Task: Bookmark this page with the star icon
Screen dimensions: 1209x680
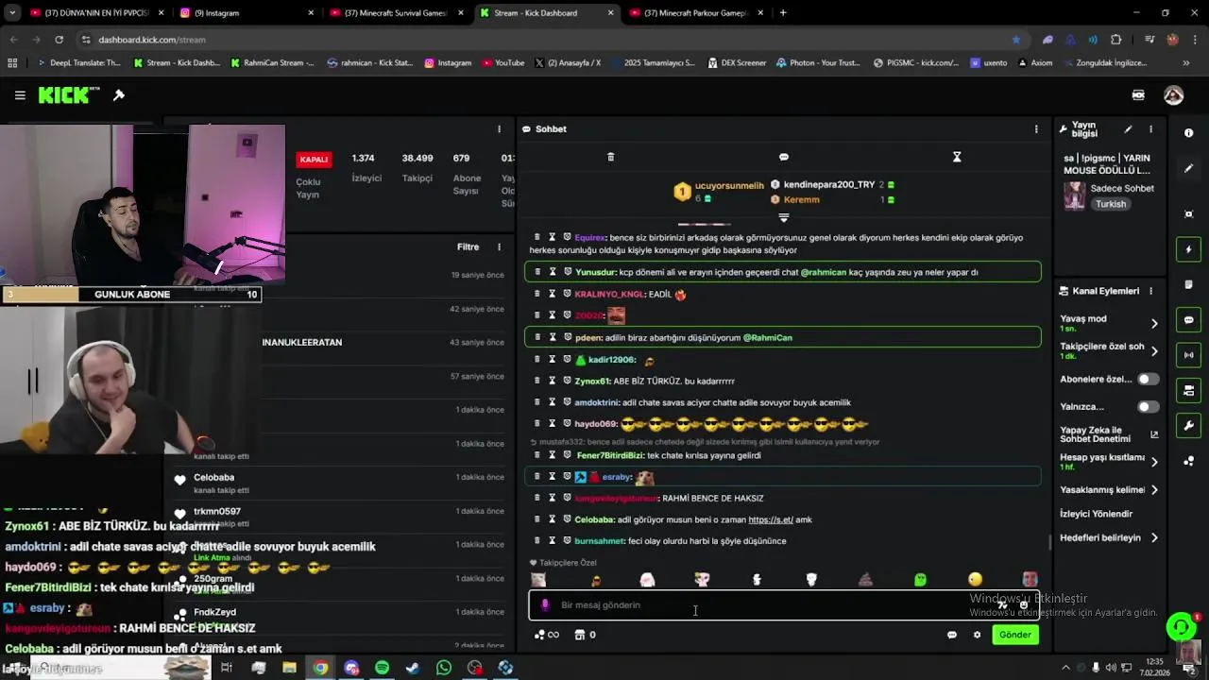Action: (x=1016, y=40)
